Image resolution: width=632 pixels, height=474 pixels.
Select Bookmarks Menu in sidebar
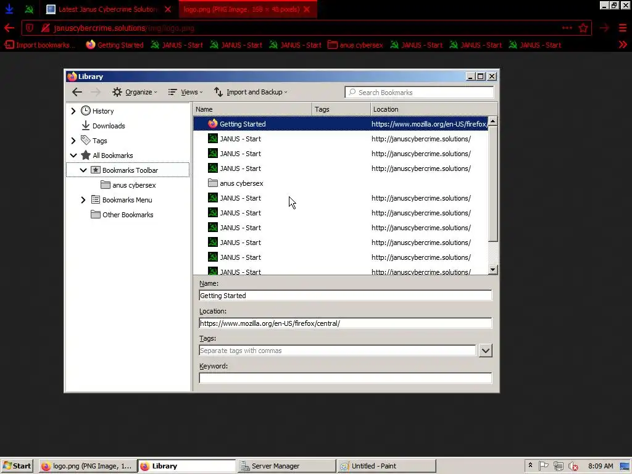127,200
